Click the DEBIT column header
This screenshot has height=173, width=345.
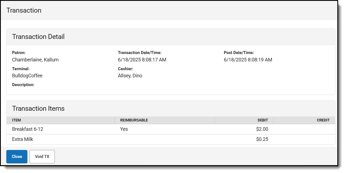point(263,120)
